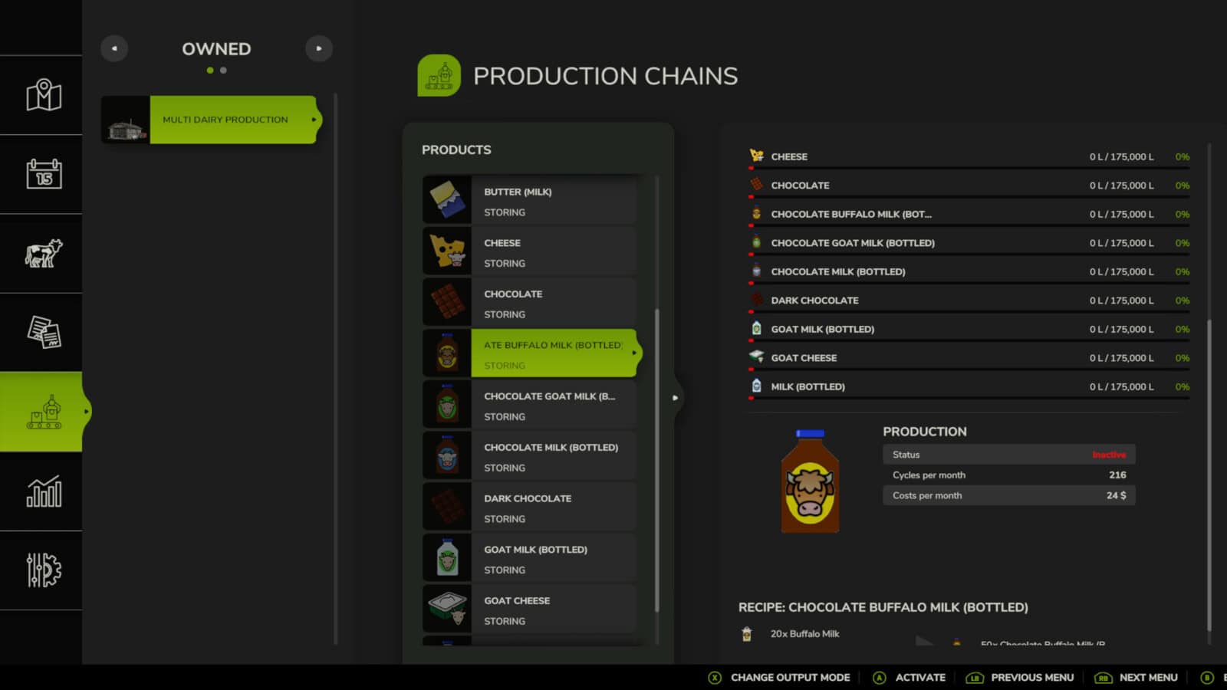
Task: Click Activate button in bottom bar
Action: [x=910, y=678]
